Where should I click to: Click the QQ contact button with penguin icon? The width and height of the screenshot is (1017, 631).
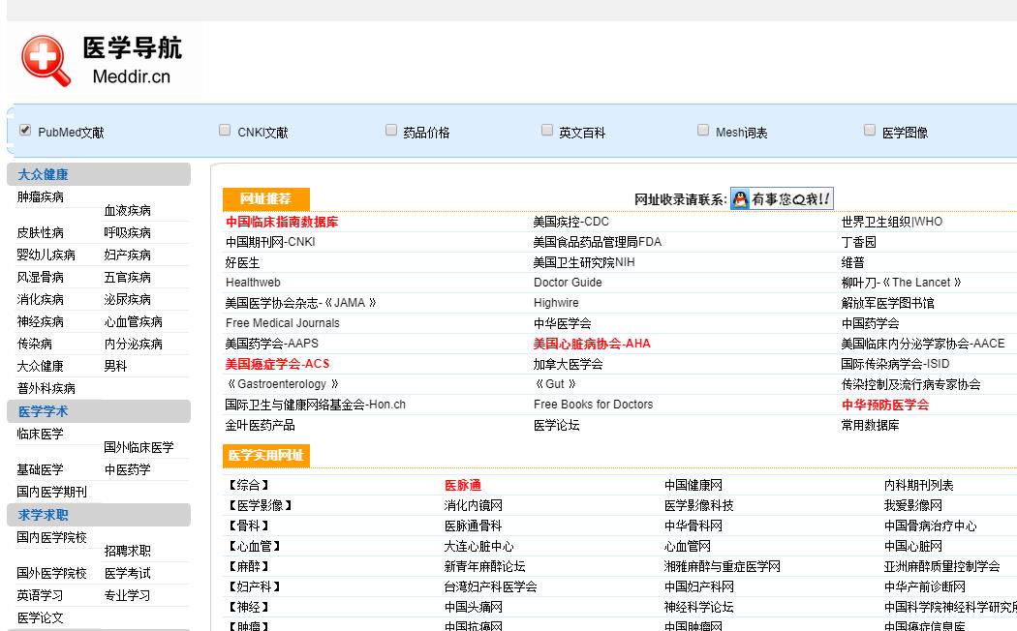click(x=782, y=199)
